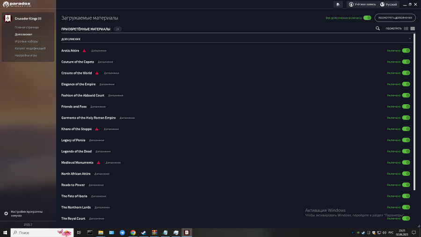This screenshot has height=237, width=421.
Task: Click the Посмотреть дополнения button
Action: click(x=395, y=18)
